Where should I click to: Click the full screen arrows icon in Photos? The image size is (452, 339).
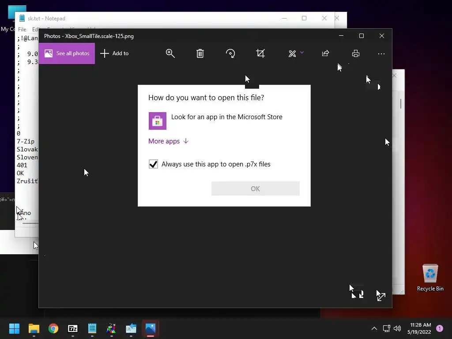click(381, 296)
